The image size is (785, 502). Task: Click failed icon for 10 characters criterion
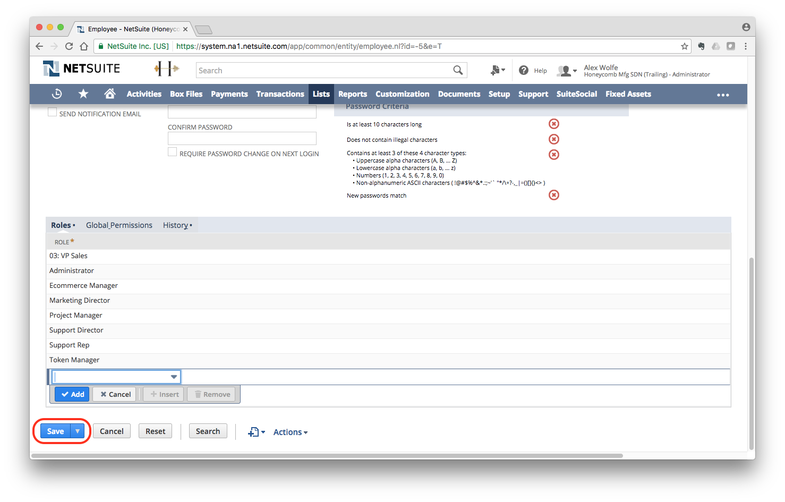[x=554, y=124]
